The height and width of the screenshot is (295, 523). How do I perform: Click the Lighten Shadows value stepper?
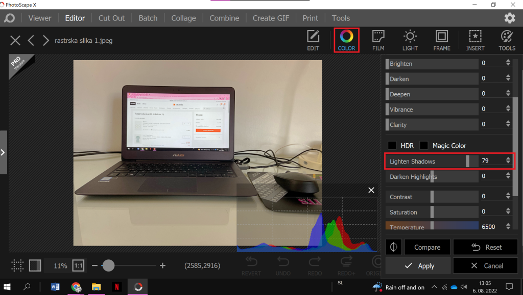tap(508, 160)
